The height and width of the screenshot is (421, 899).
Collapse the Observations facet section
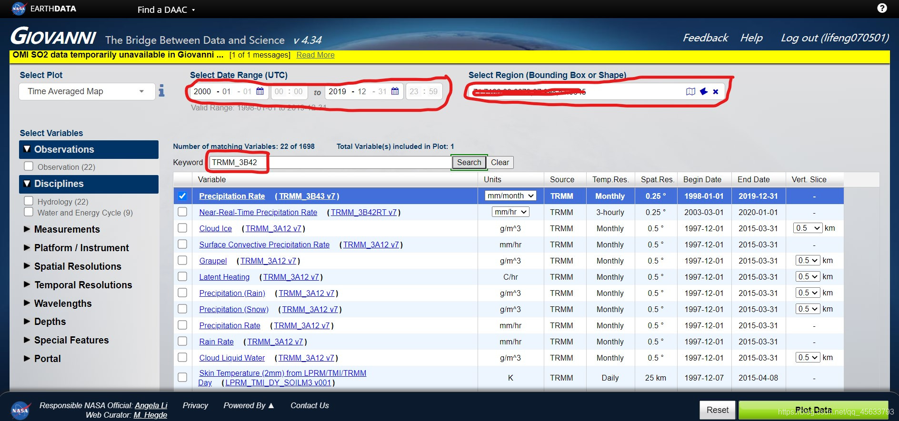tap(89, 149)
